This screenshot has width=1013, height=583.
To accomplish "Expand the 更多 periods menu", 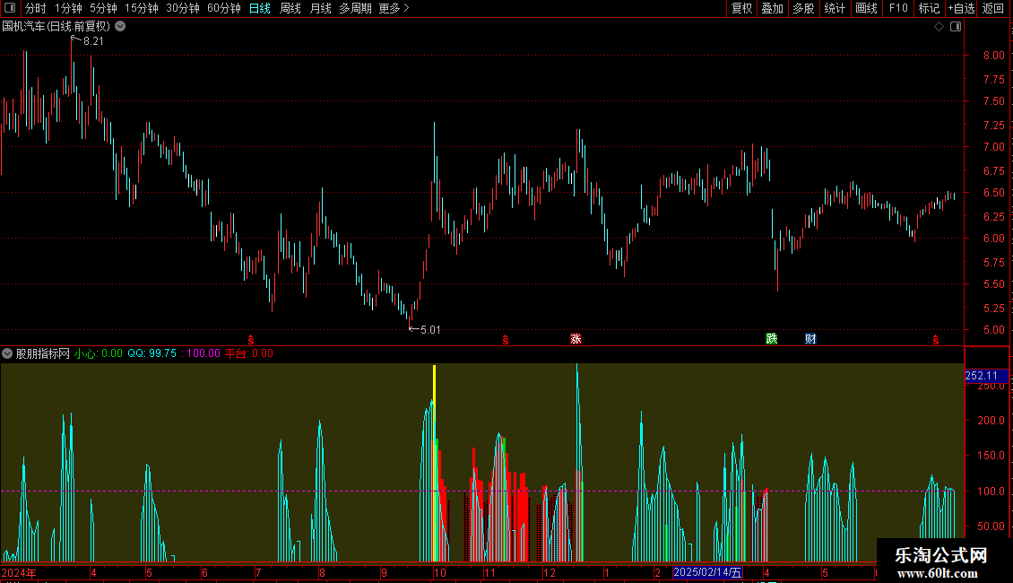I will coord(394,8).
